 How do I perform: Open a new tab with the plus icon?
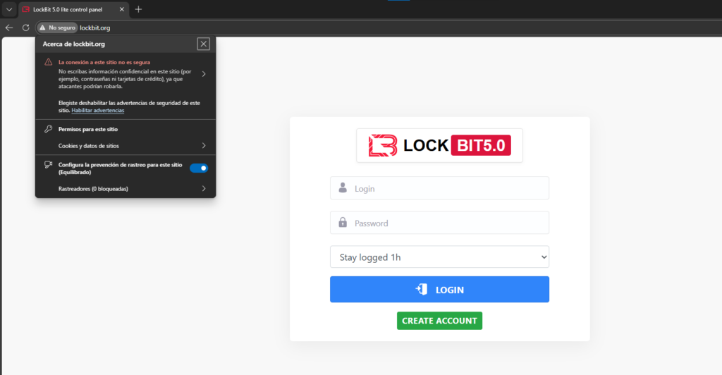pos(138,9)
